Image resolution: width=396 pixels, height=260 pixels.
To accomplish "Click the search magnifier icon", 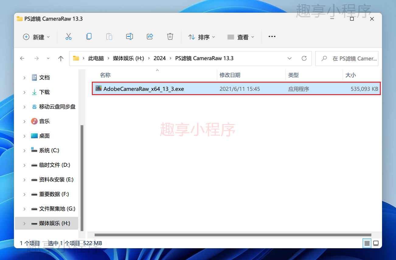I will point(324,58).
